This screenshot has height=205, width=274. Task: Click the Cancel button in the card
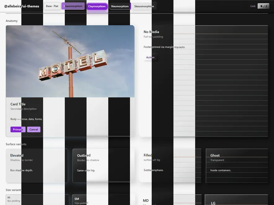(x=33, y=129)
